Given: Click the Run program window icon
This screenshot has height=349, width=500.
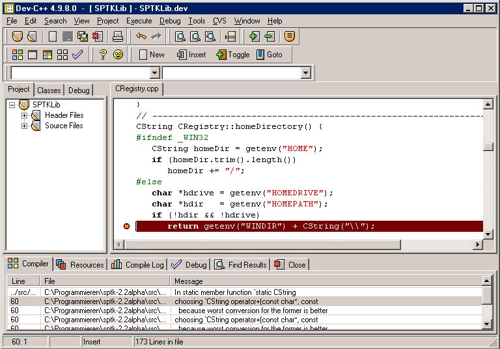Looking at the screenshot, I should click(x=32, y=55).
